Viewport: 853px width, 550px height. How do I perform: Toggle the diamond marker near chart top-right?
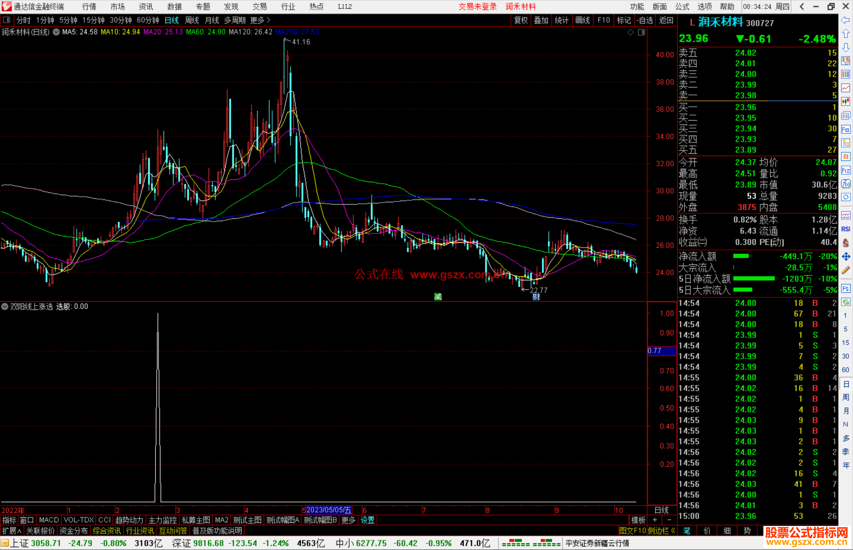(630, 32)
